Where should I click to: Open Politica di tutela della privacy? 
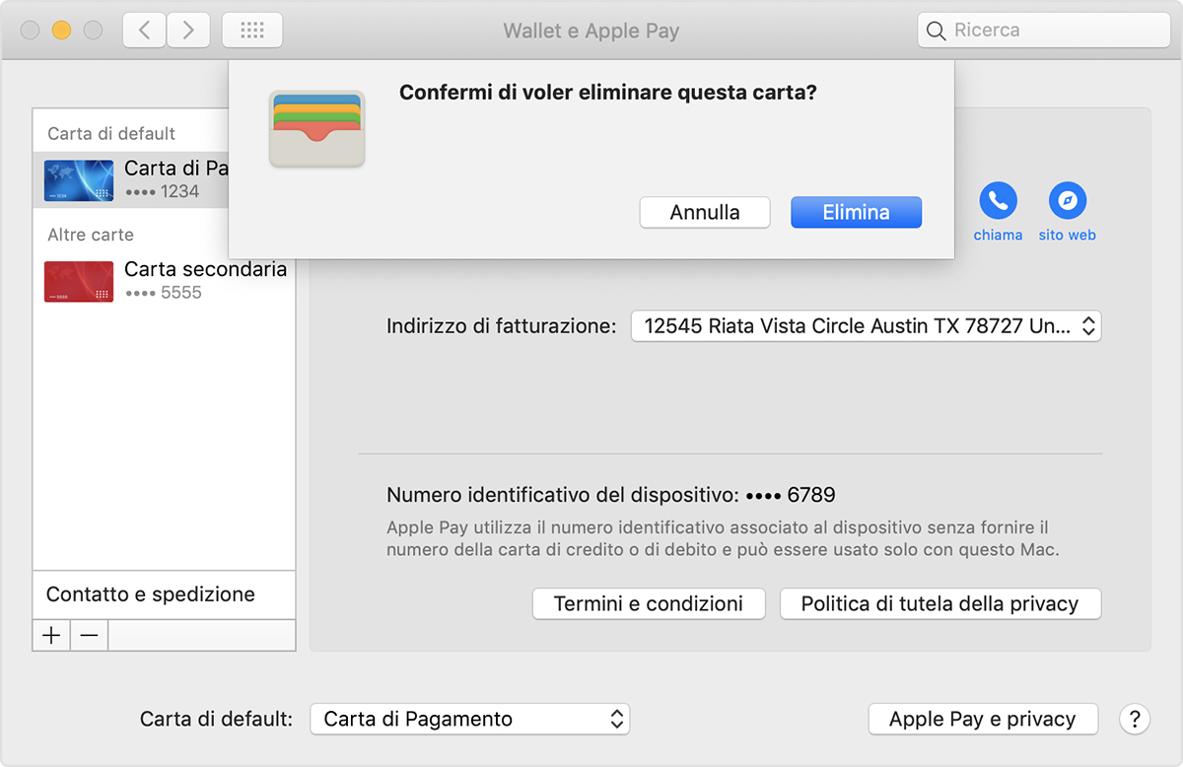(x=939, y=604)
